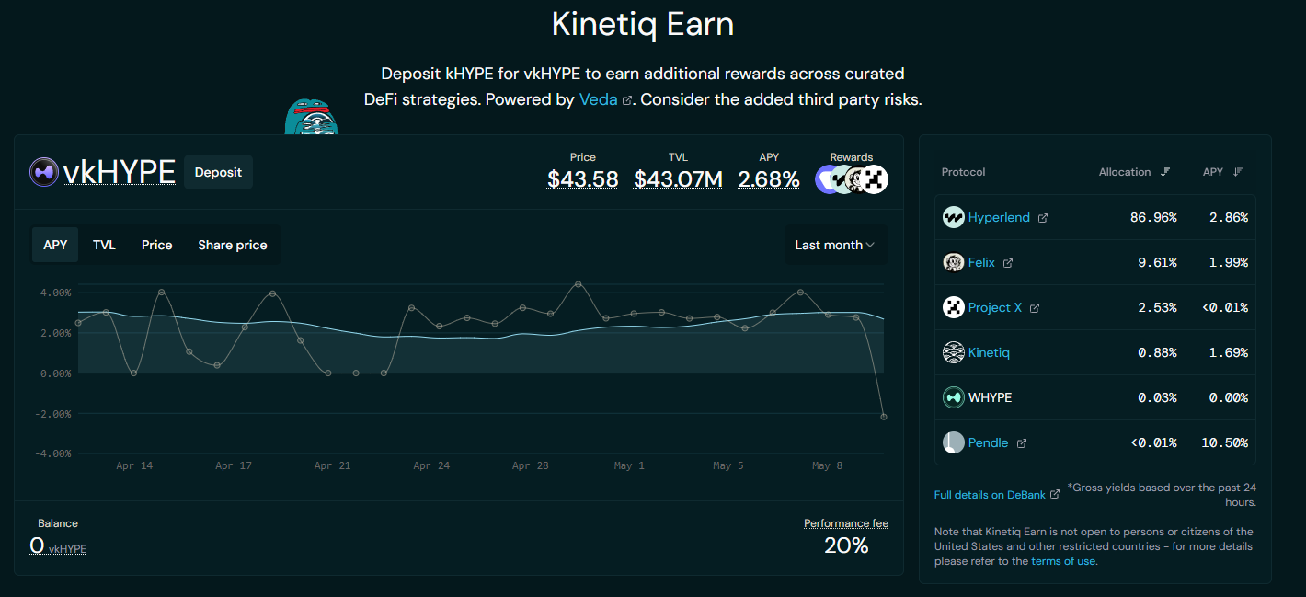1306x597 pixels.
Task: Click the 20% performance fee value
Action: [846, 545]
